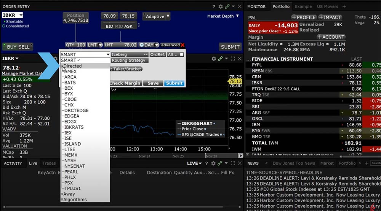Switch to Example tab in Monitor
Viewport: 381px width, 211px height.
click(303, 6)
